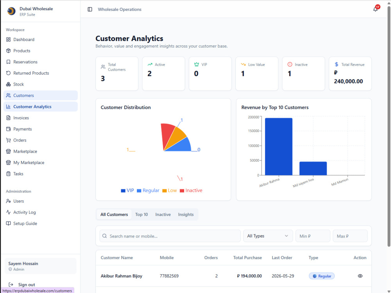Toggle the Low legend swatch
Screen dimensions: 391x293
pyautogui.click(x=164, y=191)
